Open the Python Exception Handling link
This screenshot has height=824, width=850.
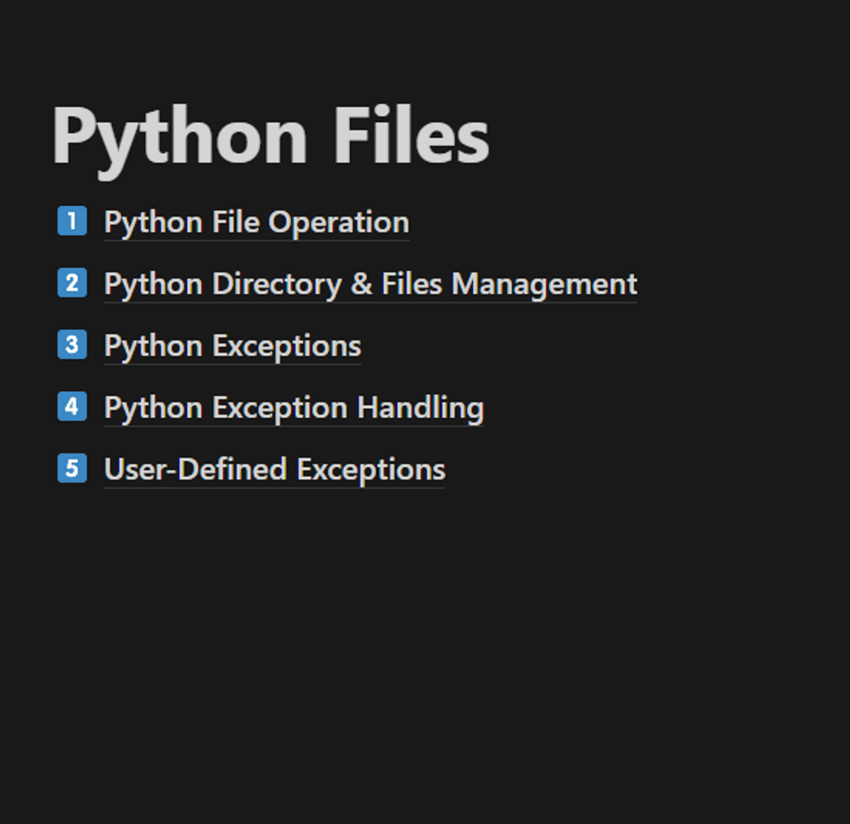point(294,408)
